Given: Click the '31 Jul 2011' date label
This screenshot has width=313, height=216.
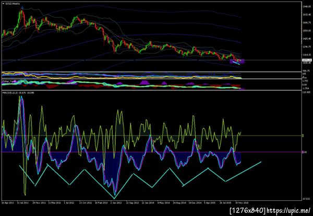Looking at the screenshot, I should point(23,202).
